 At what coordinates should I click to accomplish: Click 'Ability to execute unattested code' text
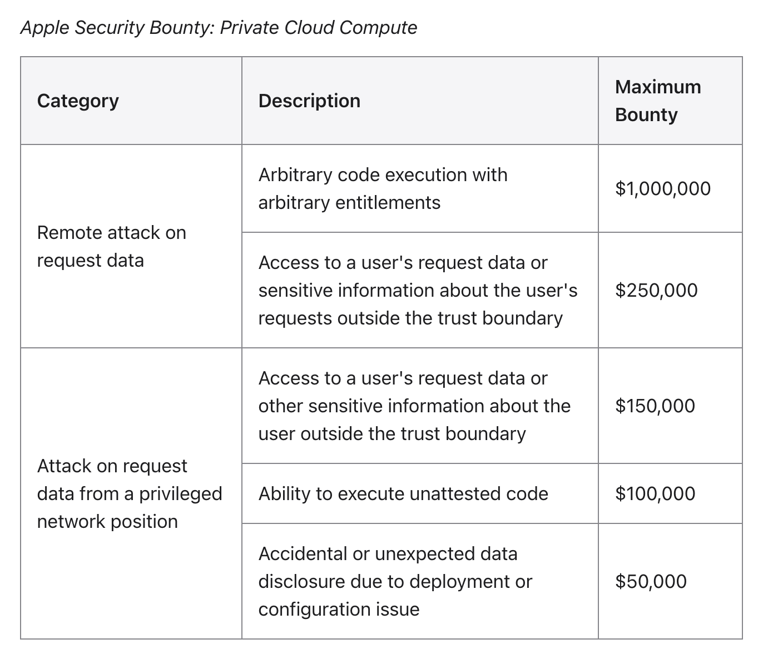[403, 493]
